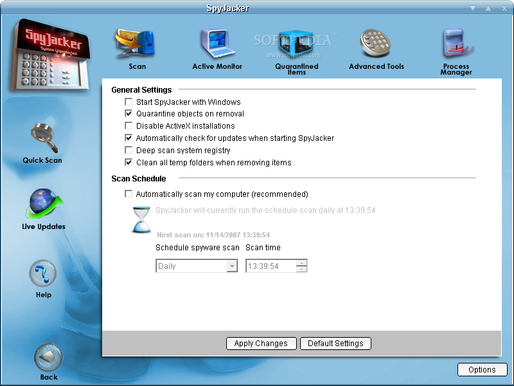Click the SpyJacker keypad logo
Screen dimensions: 514x386
(x=50, y=55)
